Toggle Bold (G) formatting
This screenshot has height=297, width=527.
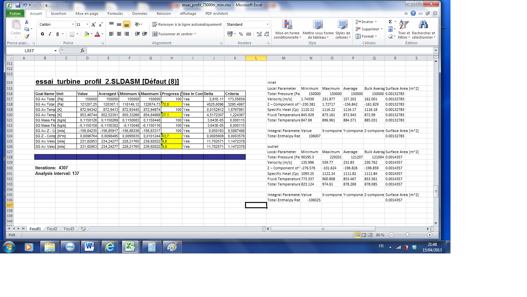(x=42, y=34)
